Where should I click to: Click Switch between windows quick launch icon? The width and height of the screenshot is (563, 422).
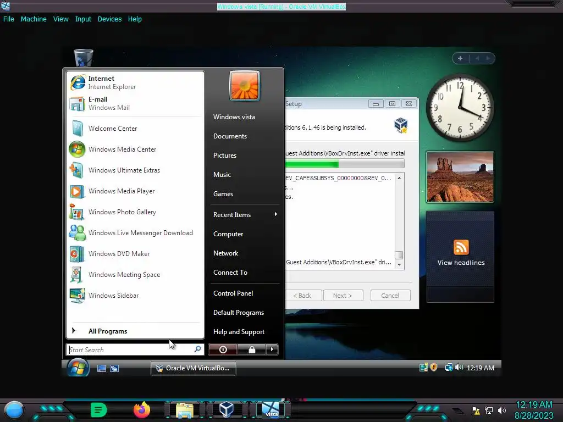[114, 368]
